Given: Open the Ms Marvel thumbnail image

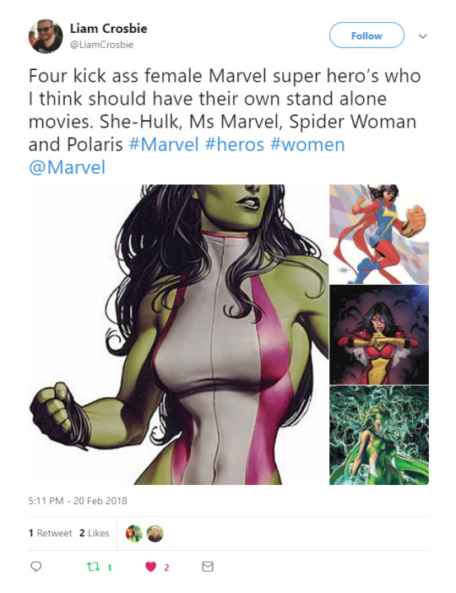Looking at the screenshot, I should [x=379, y=234].
